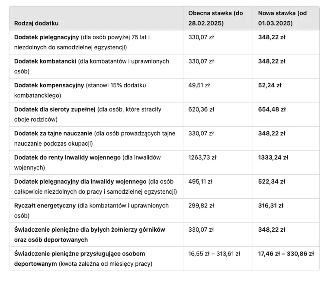Select the new rate value 654,48 zł

tap(272, 109)
